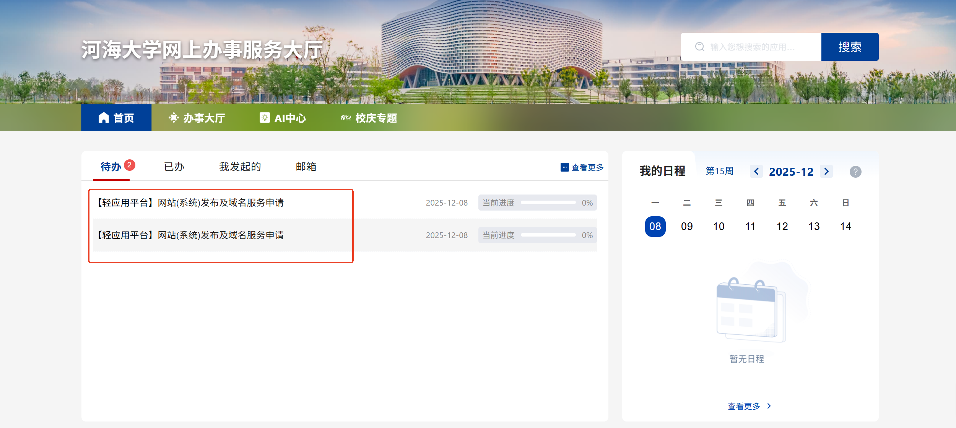Viewport: 956px width, 428px height.
Task: Click the magnifier icon in search box
Action: (699, 47)
